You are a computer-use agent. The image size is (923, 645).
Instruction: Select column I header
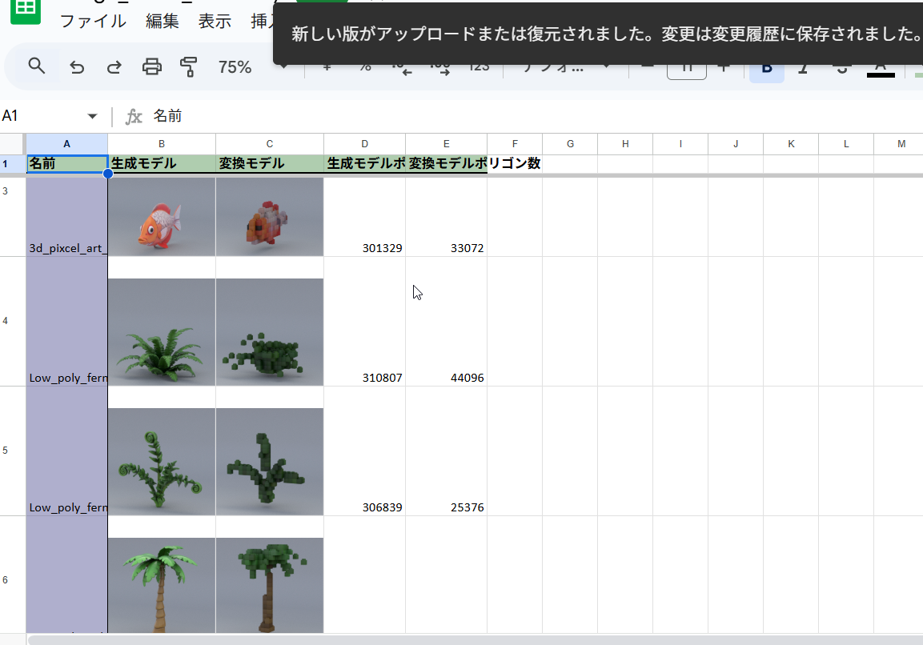[x=680, y=143]
